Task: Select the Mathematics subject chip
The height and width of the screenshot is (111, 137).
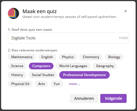Action: [22, 57]
